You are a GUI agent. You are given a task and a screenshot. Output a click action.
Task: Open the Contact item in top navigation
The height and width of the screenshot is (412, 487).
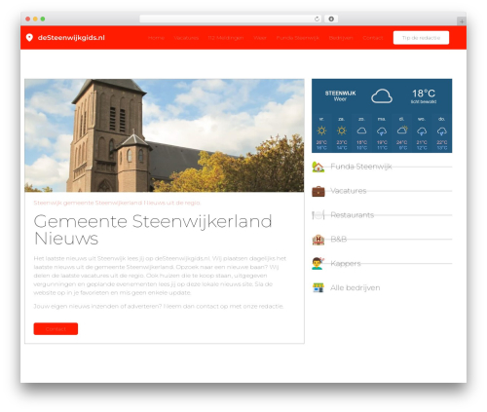point(373,38)
